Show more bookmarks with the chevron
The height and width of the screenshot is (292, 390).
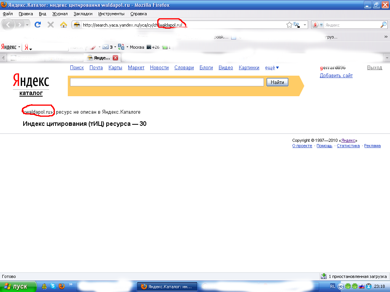point(386,37)
